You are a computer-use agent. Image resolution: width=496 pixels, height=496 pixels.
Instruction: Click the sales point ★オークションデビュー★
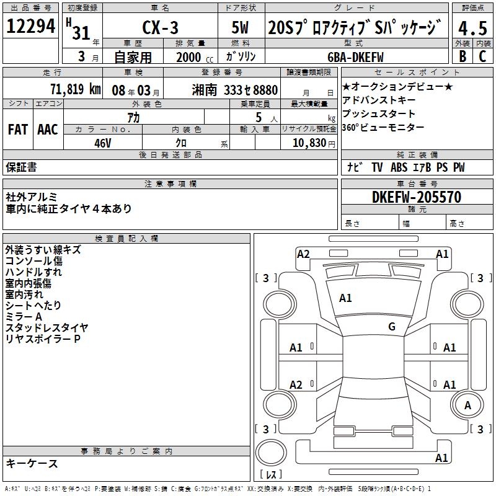point(397,86)
